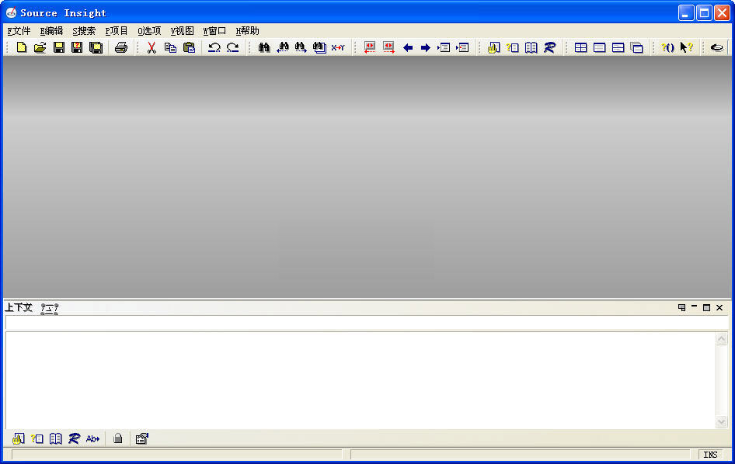
Task: Click the Print icon in toolbar
Action: click(x=121, y=48)
